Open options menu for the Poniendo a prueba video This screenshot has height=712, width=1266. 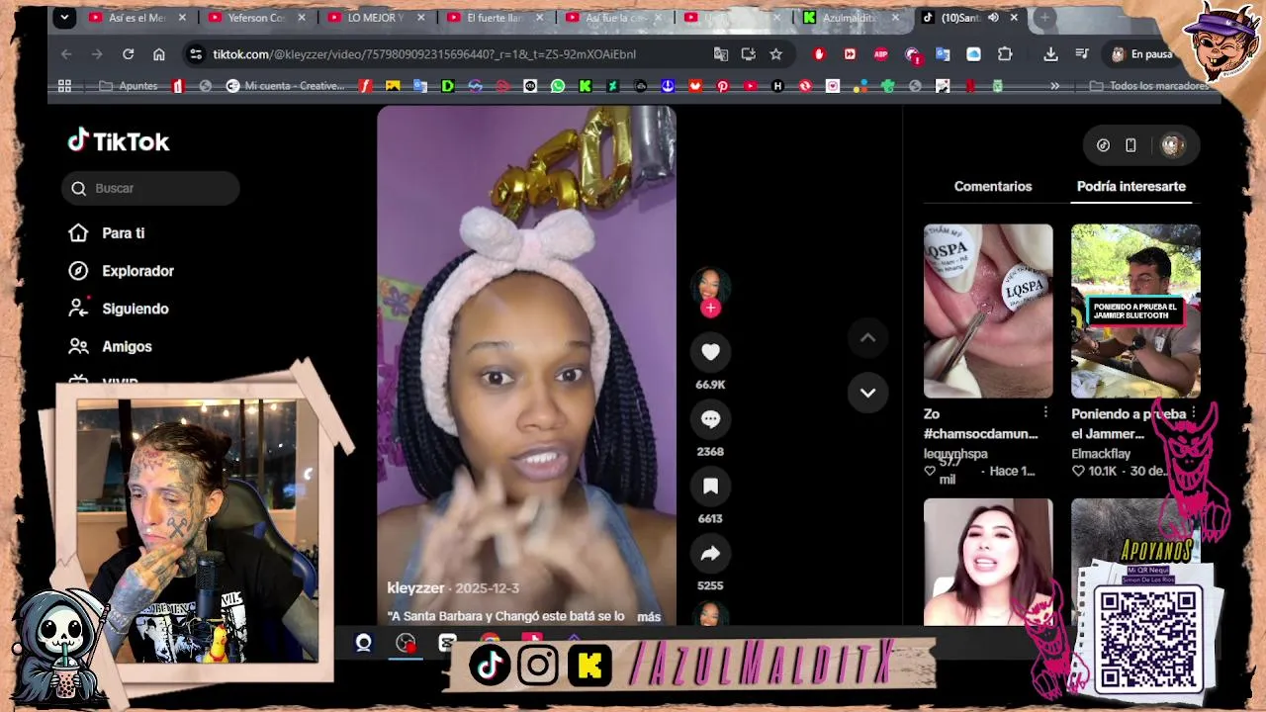pos(1194,412)
